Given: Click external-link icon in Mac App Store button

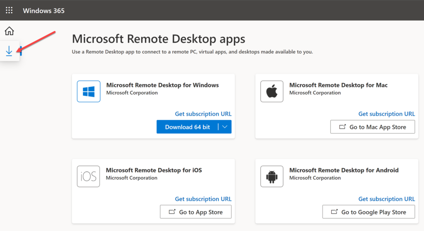Looking at the screenshot, I should coord(342,127).
